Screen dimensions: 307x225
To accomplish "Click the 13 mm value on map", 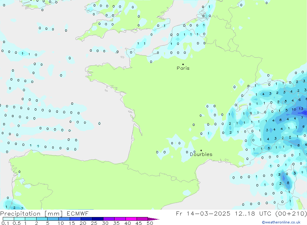I will pos(301,109).
